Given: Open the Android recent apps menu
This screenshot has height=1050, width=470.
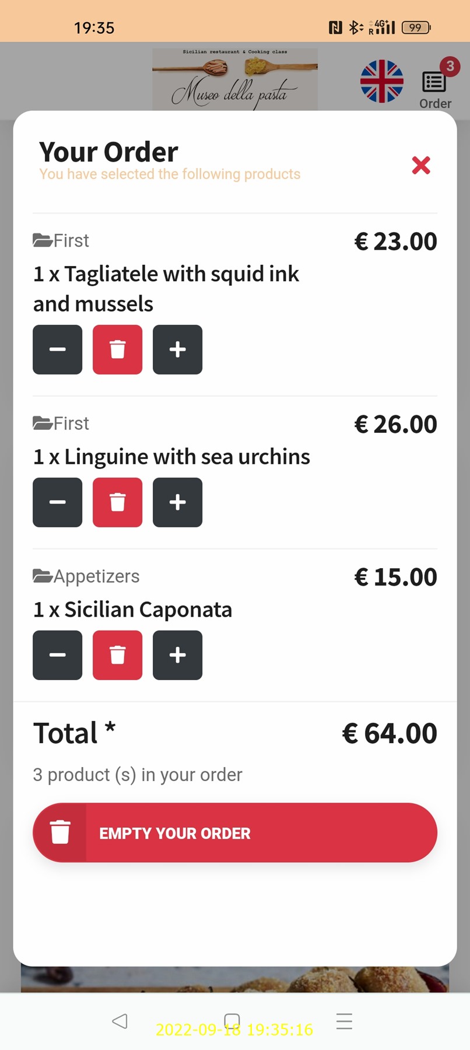Looking at the screenshot, I should (x=345, y=1021).
